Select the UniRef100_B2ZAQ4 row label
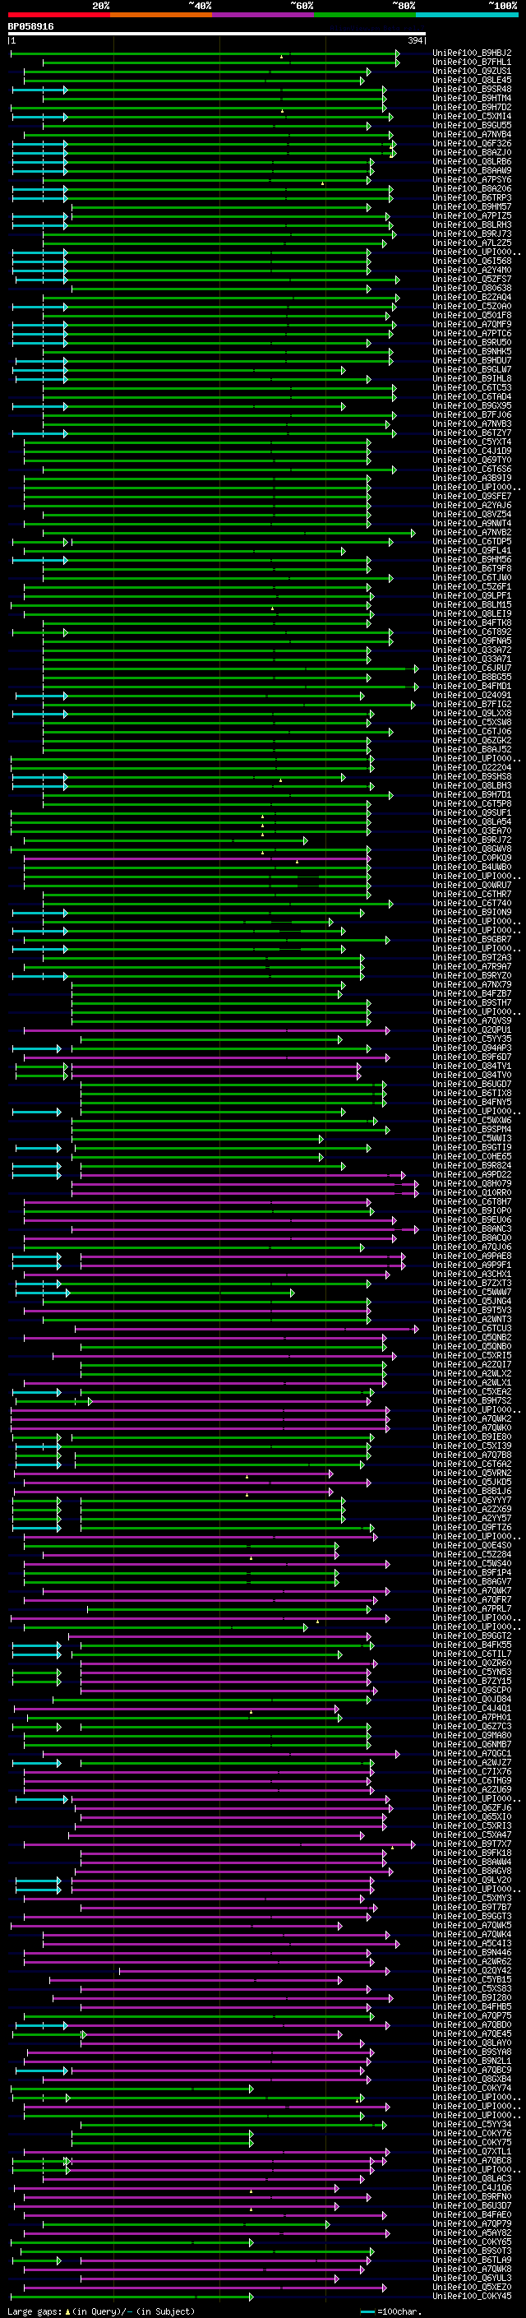The image size is (526, 2318). point(472,298)
